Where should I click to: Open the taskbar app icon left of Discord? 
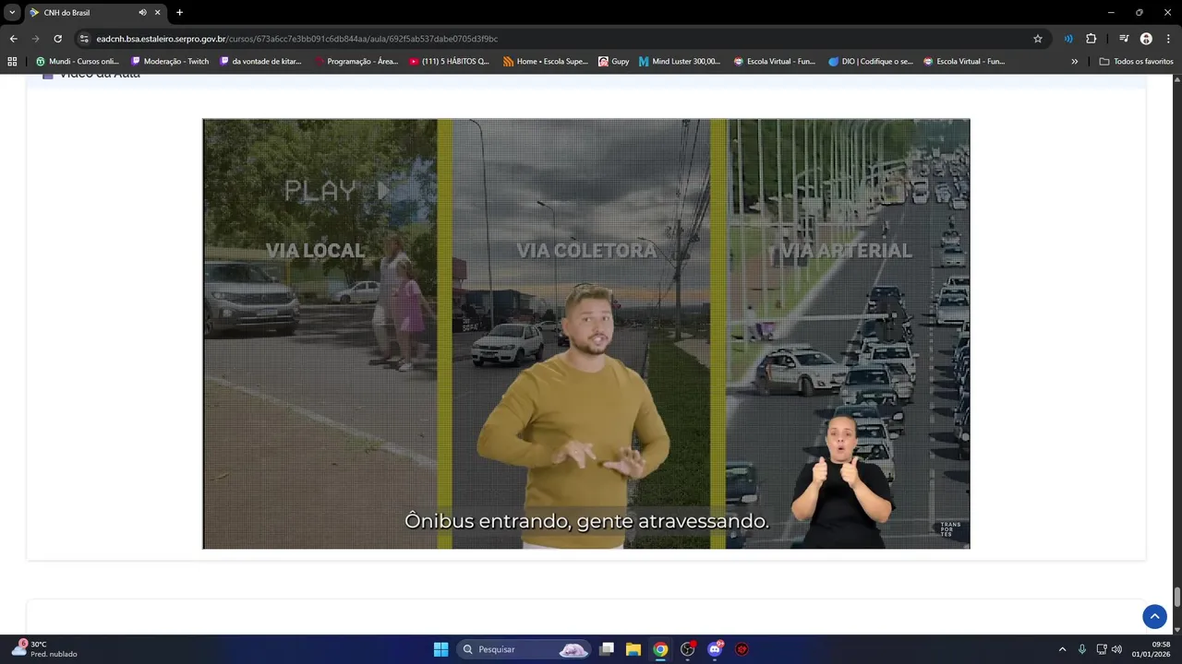688,649
